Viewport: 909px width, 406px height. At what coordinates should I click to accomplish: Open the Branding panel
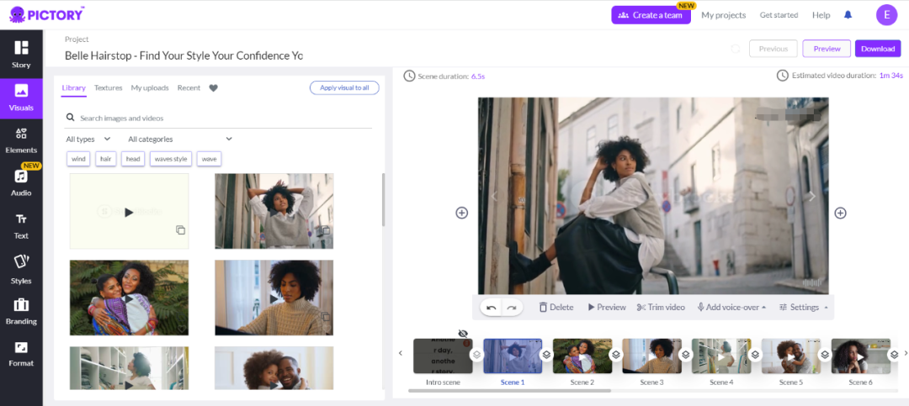[x=21, y=310]
